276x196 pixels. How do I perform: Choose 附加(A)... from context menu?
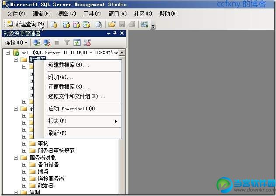(x=77, y=77)
